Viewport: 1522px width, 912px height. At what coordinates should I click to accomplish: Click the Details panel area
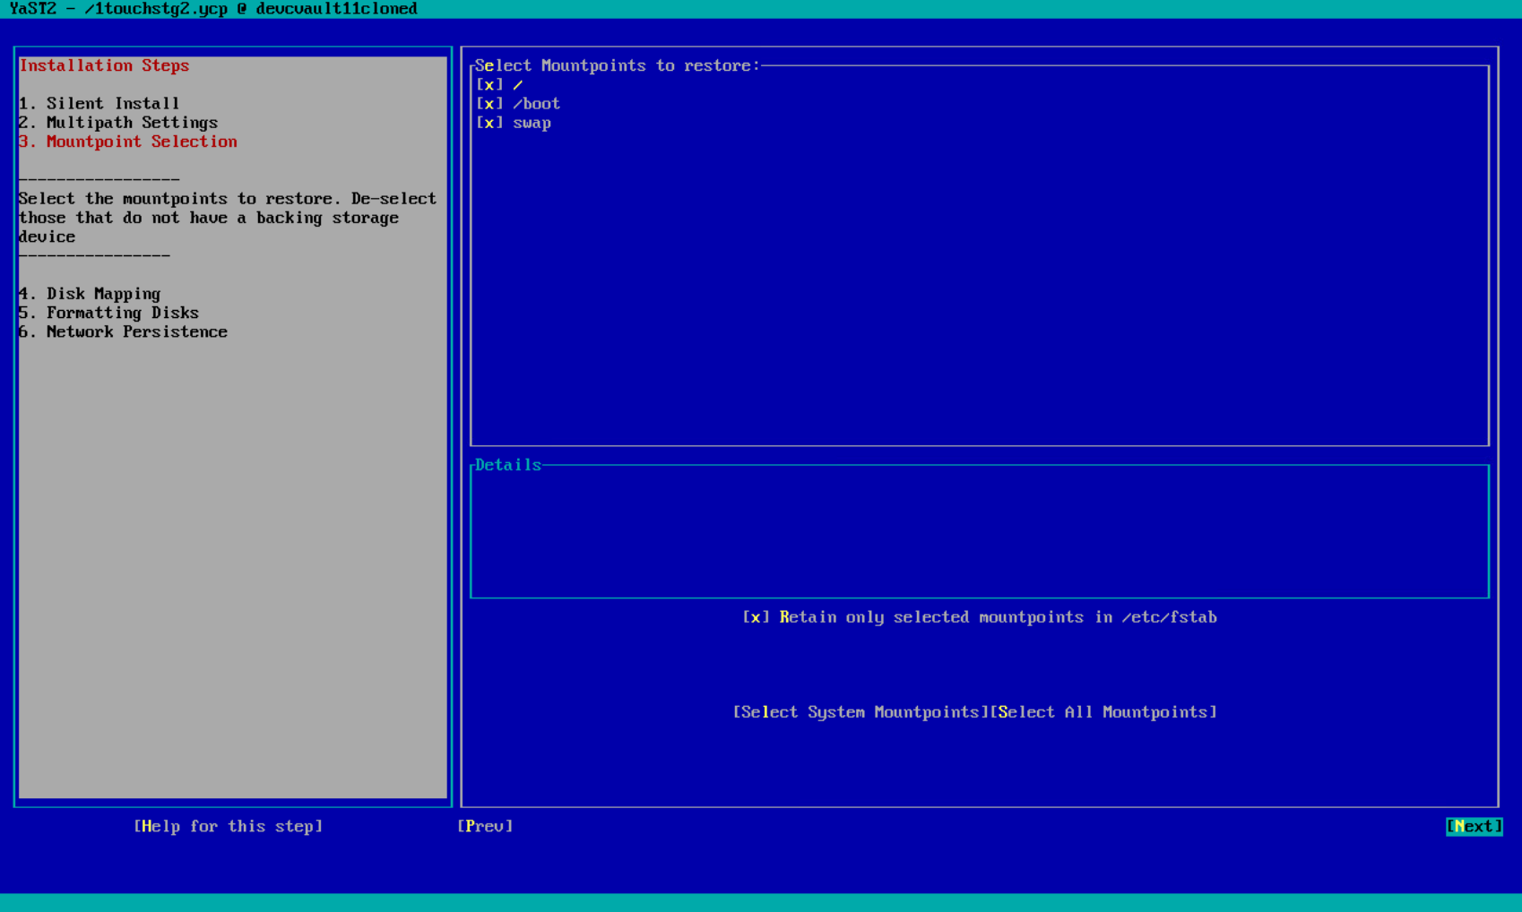tap(980, 531)
